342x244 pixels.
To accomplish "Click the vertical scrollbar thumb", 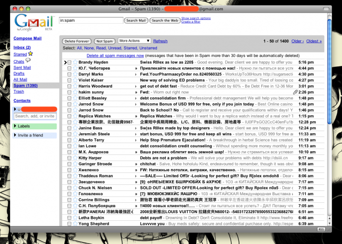I will point(329,72).
